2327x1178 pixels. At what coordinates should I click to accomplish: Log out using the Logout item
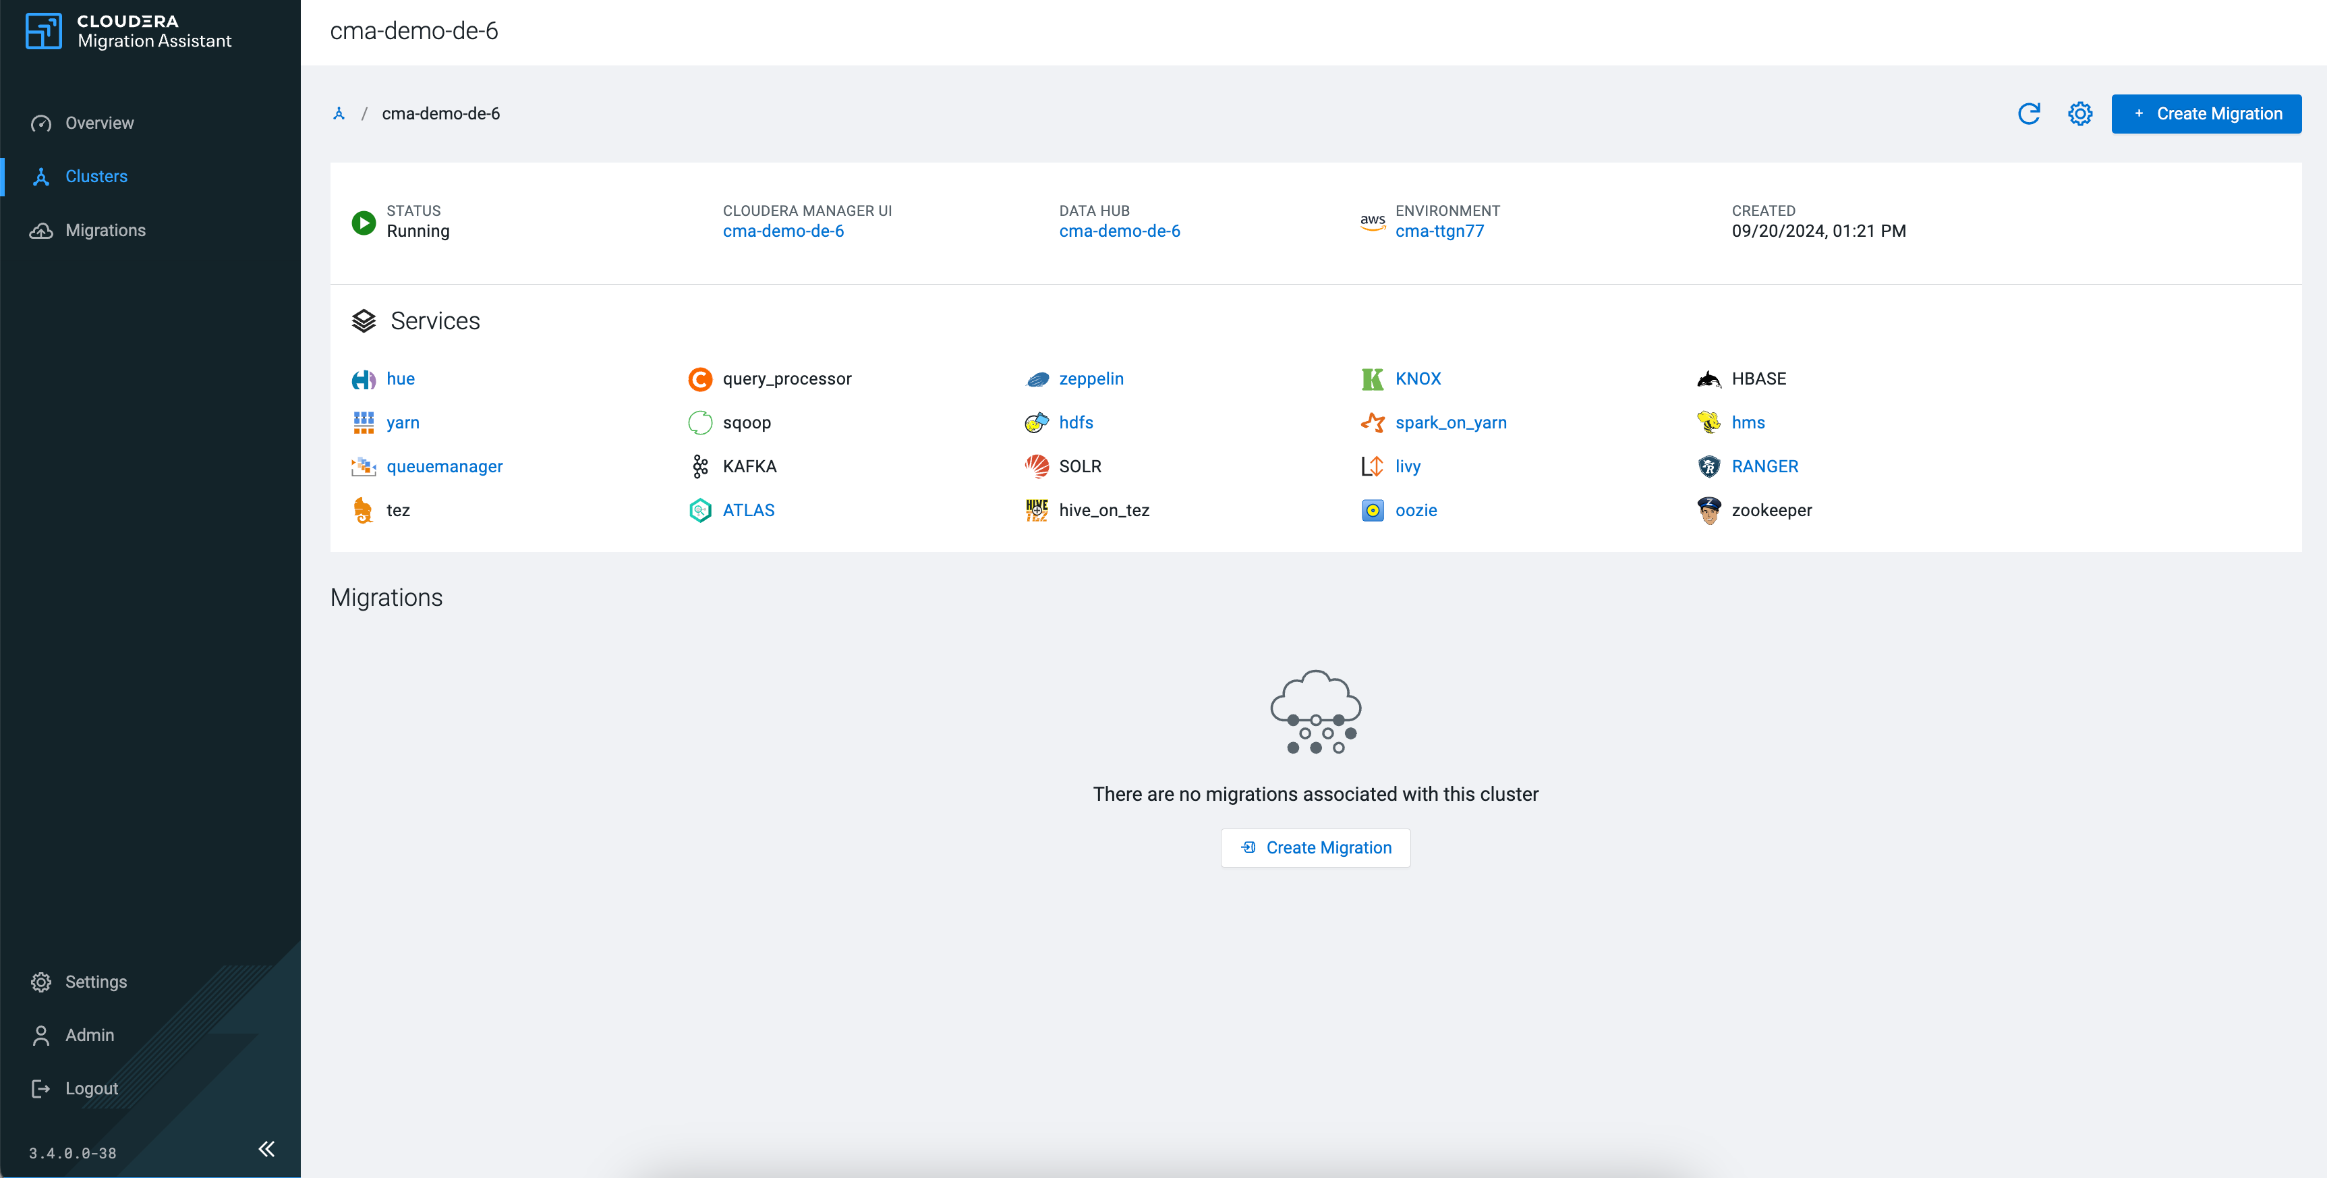(x=91, y=1088)
